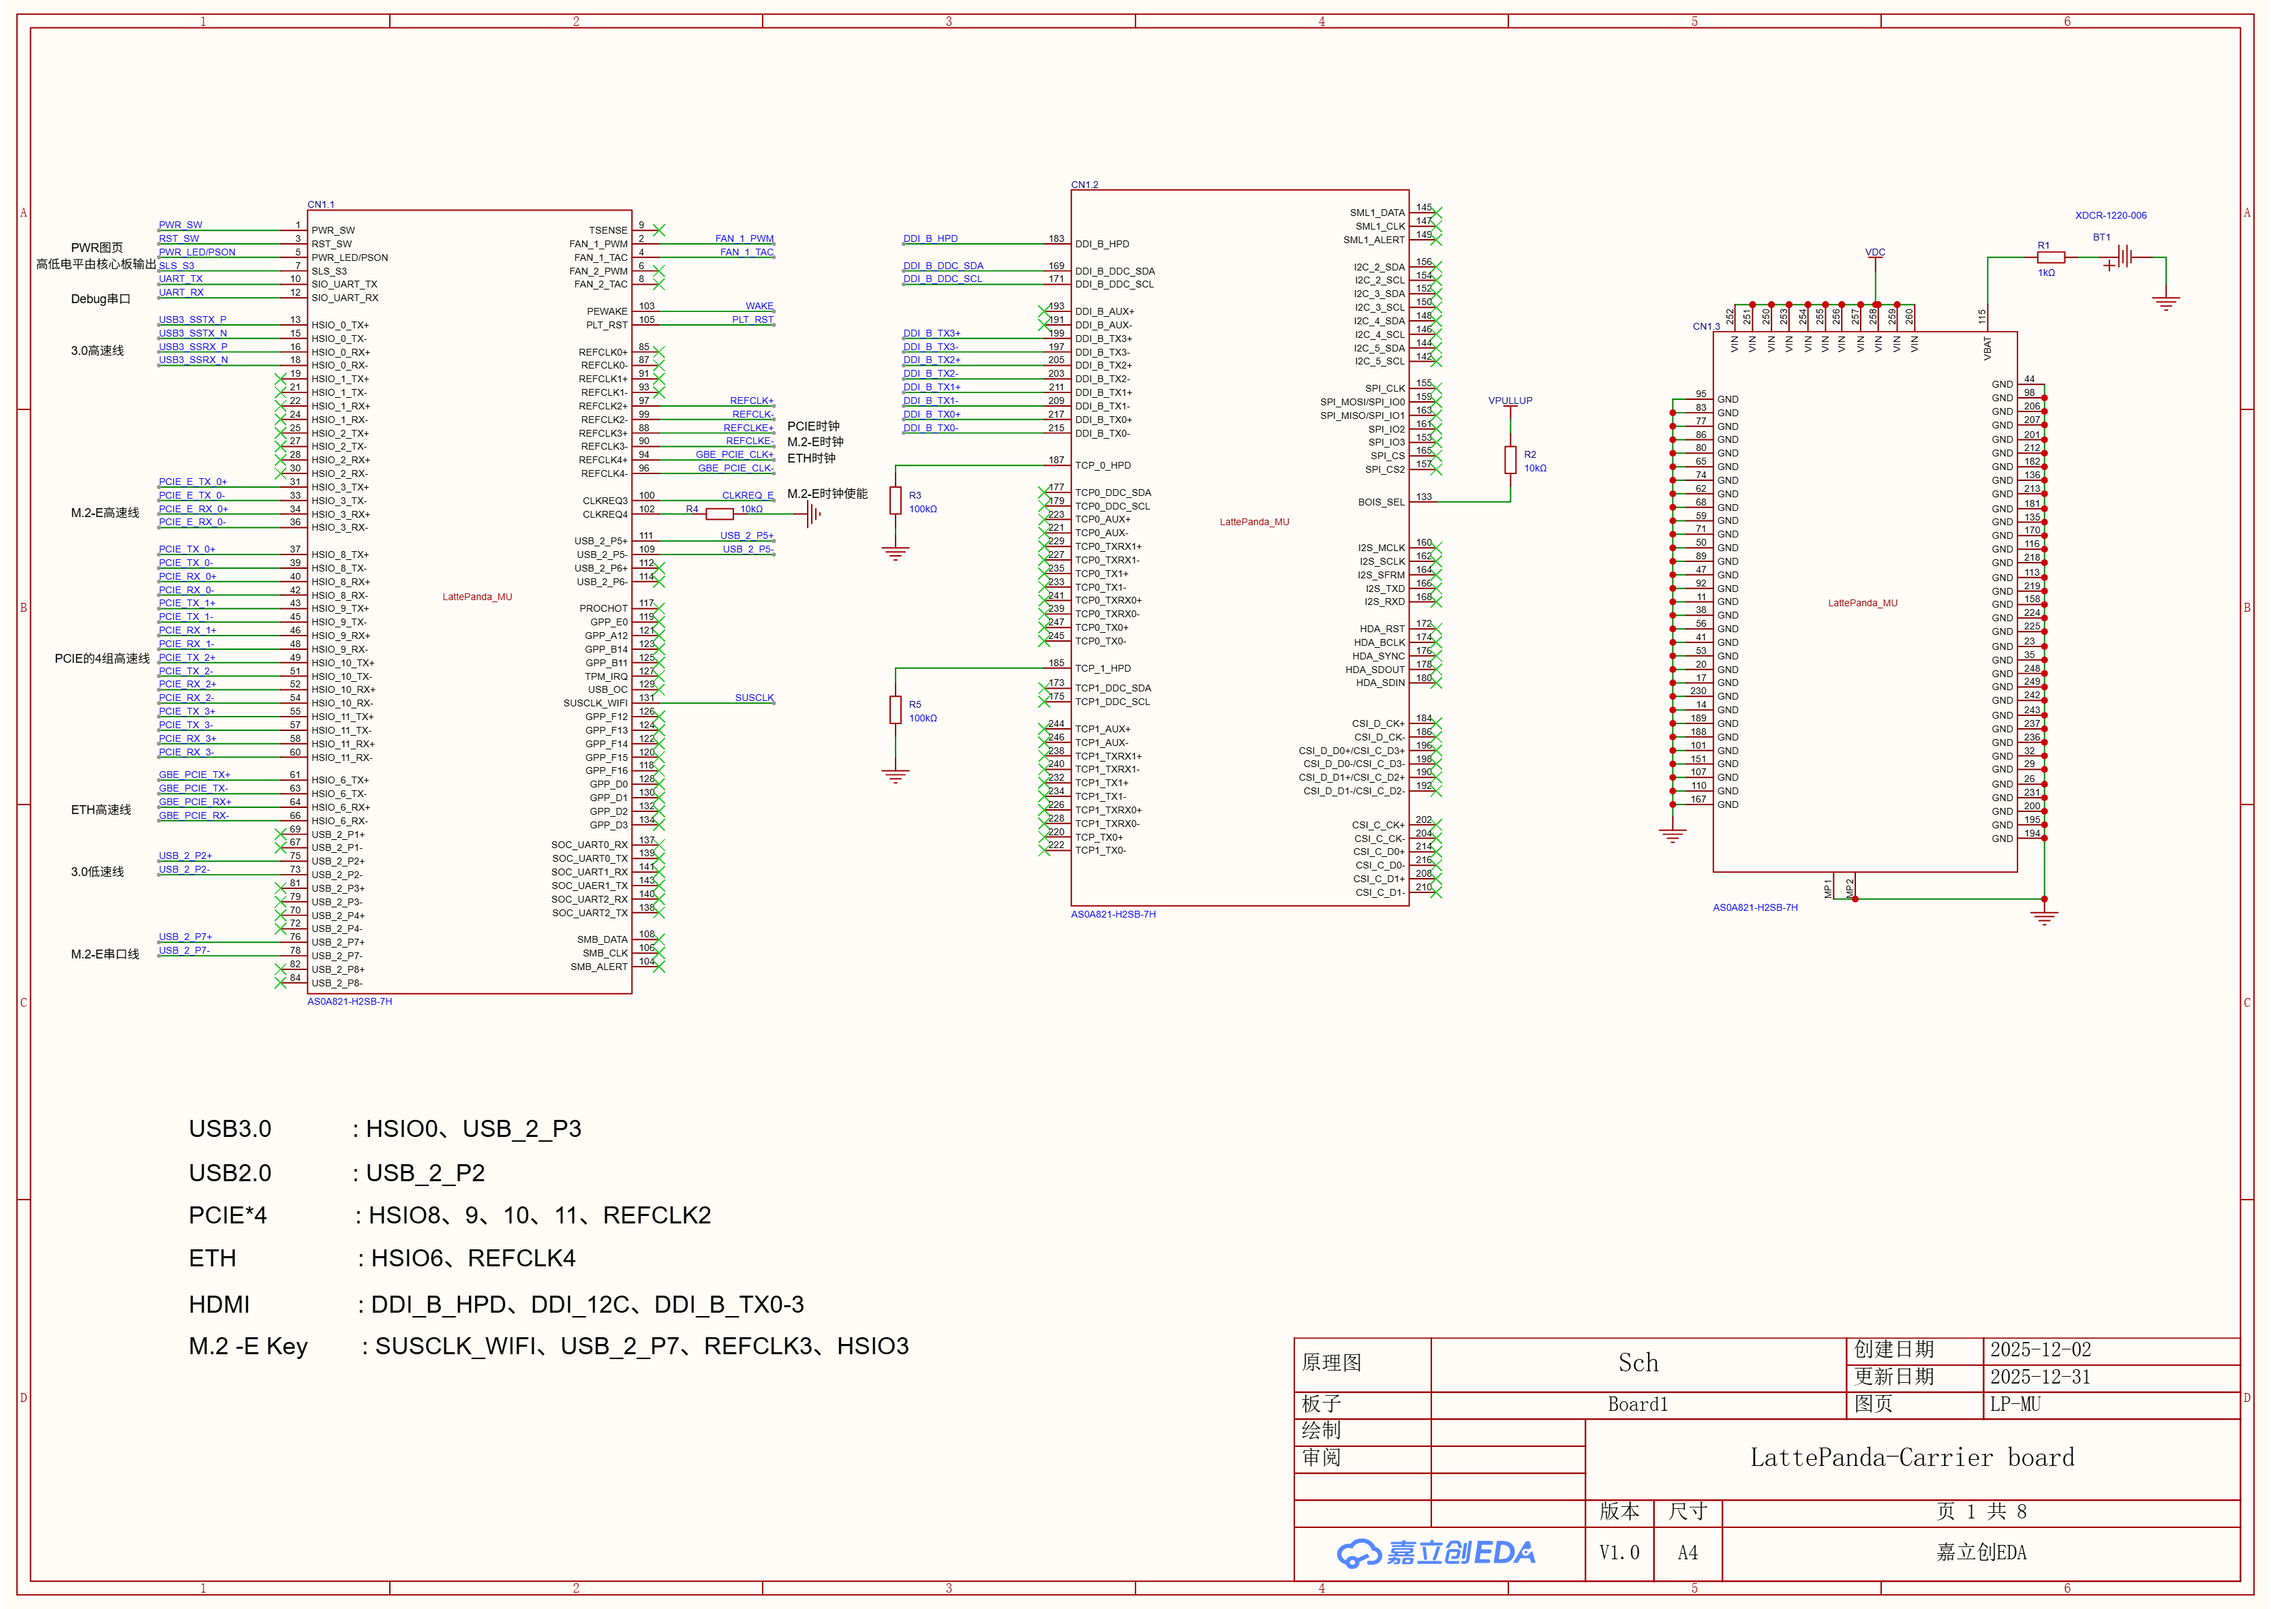Click the version value "V1.0"

click(x=1619, y=1552)
